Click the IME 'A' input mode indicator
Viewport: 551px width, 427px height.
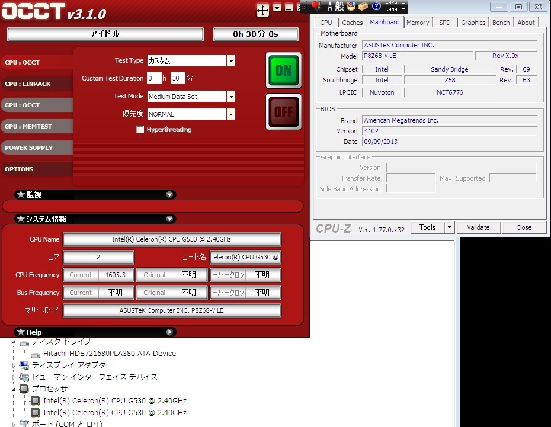coord(329,6)
